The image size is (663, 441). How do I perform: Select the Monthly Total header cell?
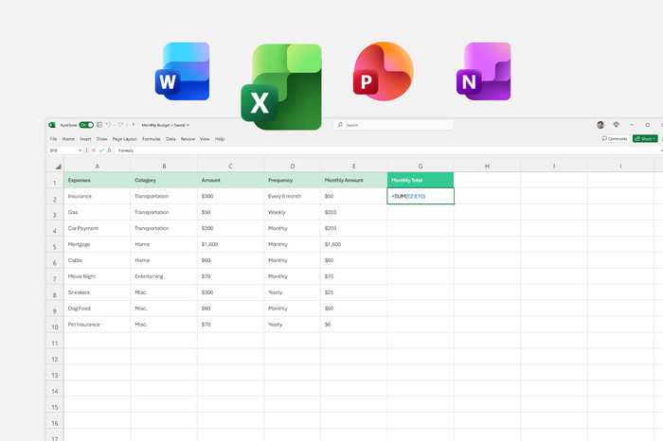421,180
